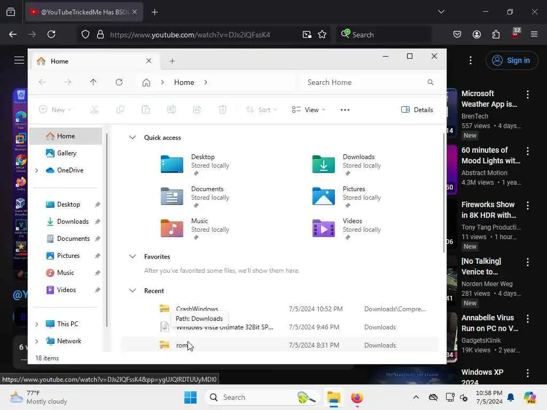547x410 pixels.
Task: Click the home icon in the File Explorer address bar
Action: coord(146,83)
